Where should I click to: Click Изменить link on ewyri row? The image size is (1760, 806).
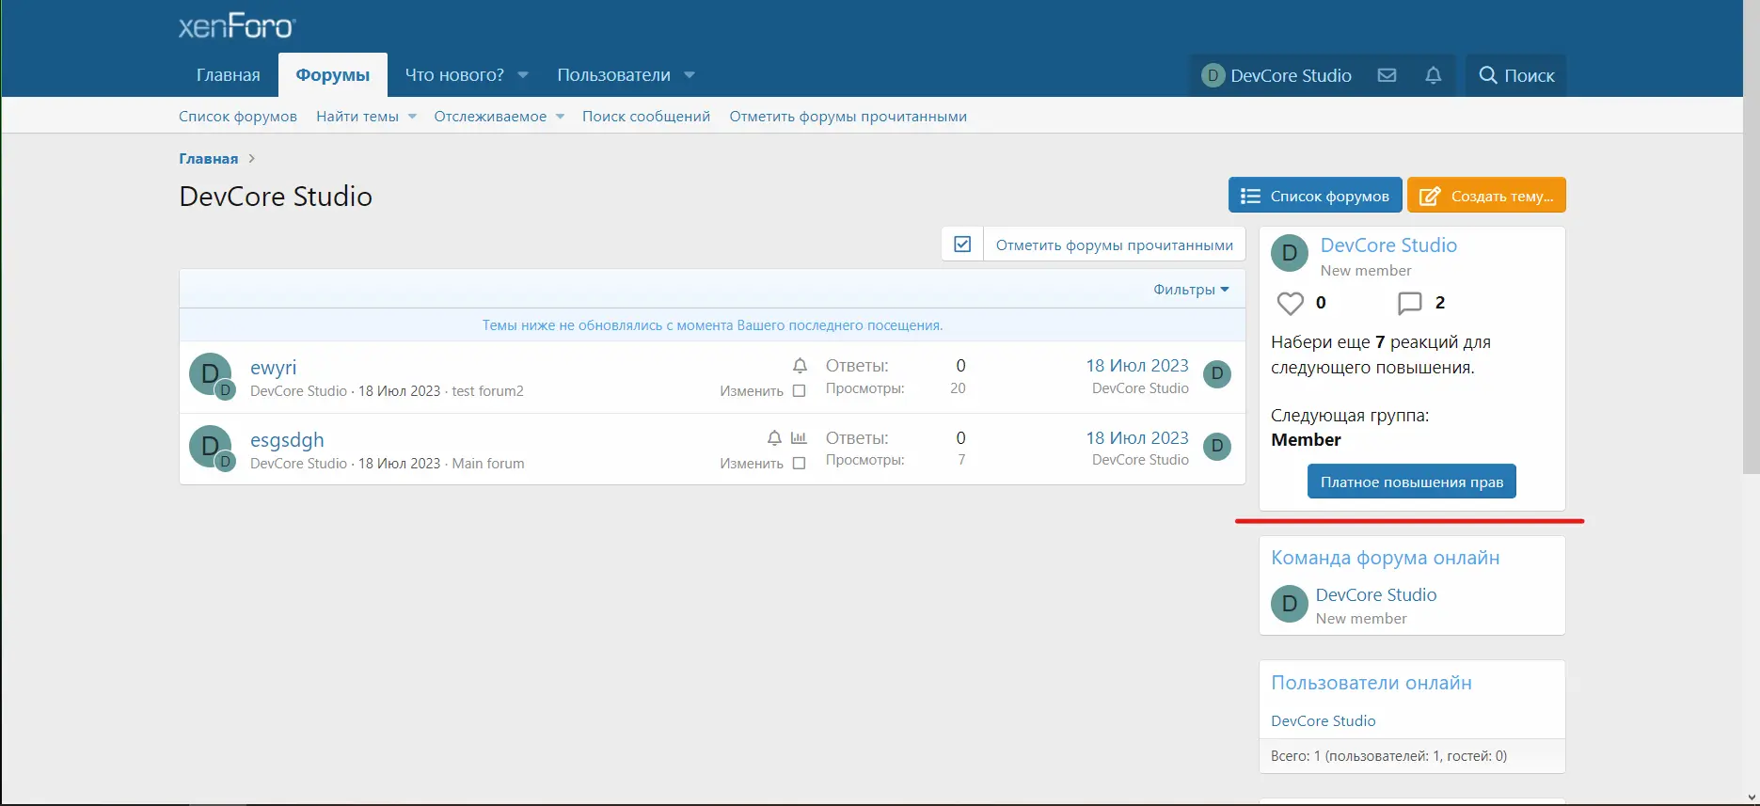[x=752, y=391]
